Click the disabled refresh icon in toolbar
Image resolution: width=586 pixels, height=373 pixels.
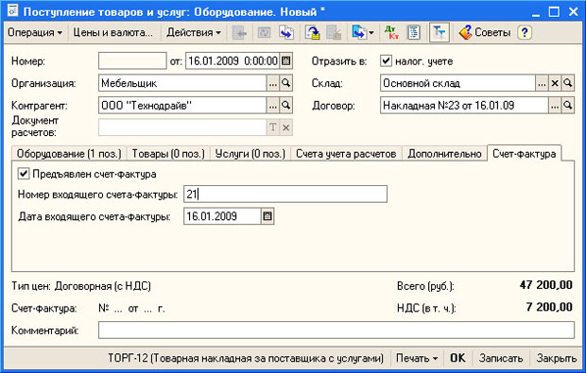coord(264,33)
